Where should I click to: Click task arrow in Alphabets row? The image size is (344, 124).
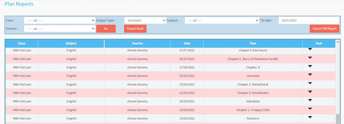click(x=310, y=100)
